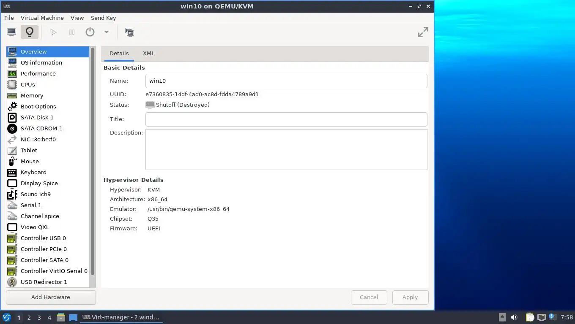This screenshot has width=575, height=324.
Task: Show virtual hardware details lightbulb button
Action: tap(30, 32)
